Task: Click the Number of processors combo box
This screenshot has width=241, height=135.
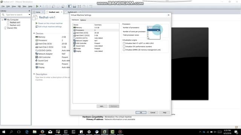Action: click(154, 27)
